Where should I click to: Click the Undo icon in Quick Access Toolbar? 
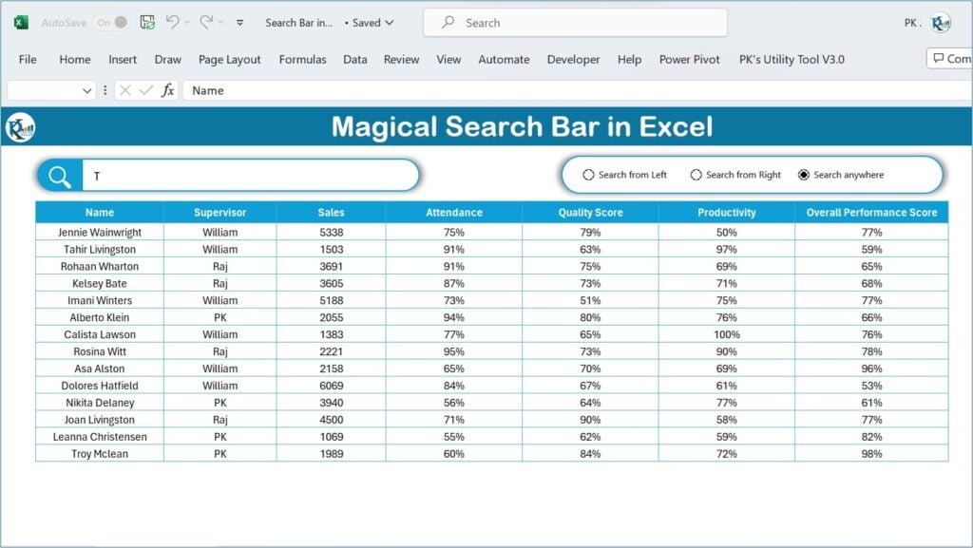(x=174, y=23)
